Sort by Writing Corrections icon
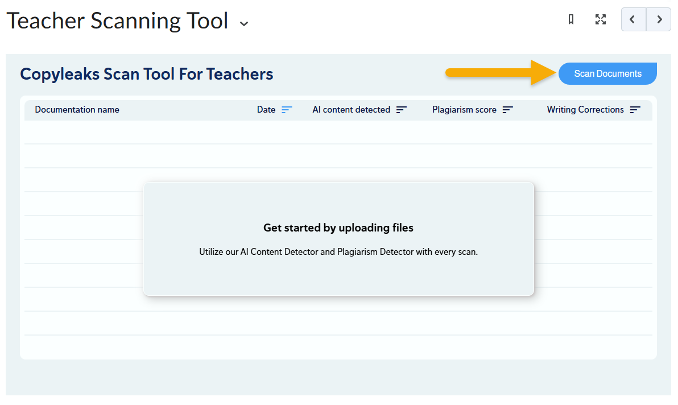The height and width of the screenshot is (405, 678). (635, 110)
